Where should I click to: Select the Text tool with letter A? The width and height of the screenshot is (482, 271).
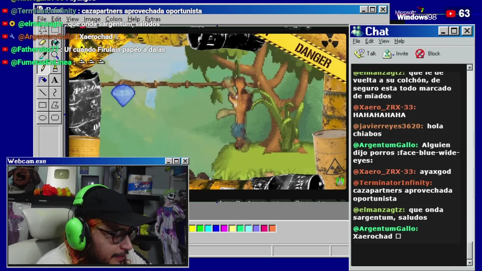pyautogui.click(x=55, y=80)
